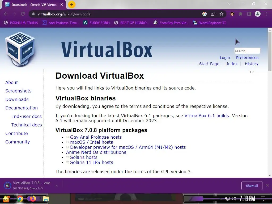
Task: Open the Index link
Action: coord(232,64)
